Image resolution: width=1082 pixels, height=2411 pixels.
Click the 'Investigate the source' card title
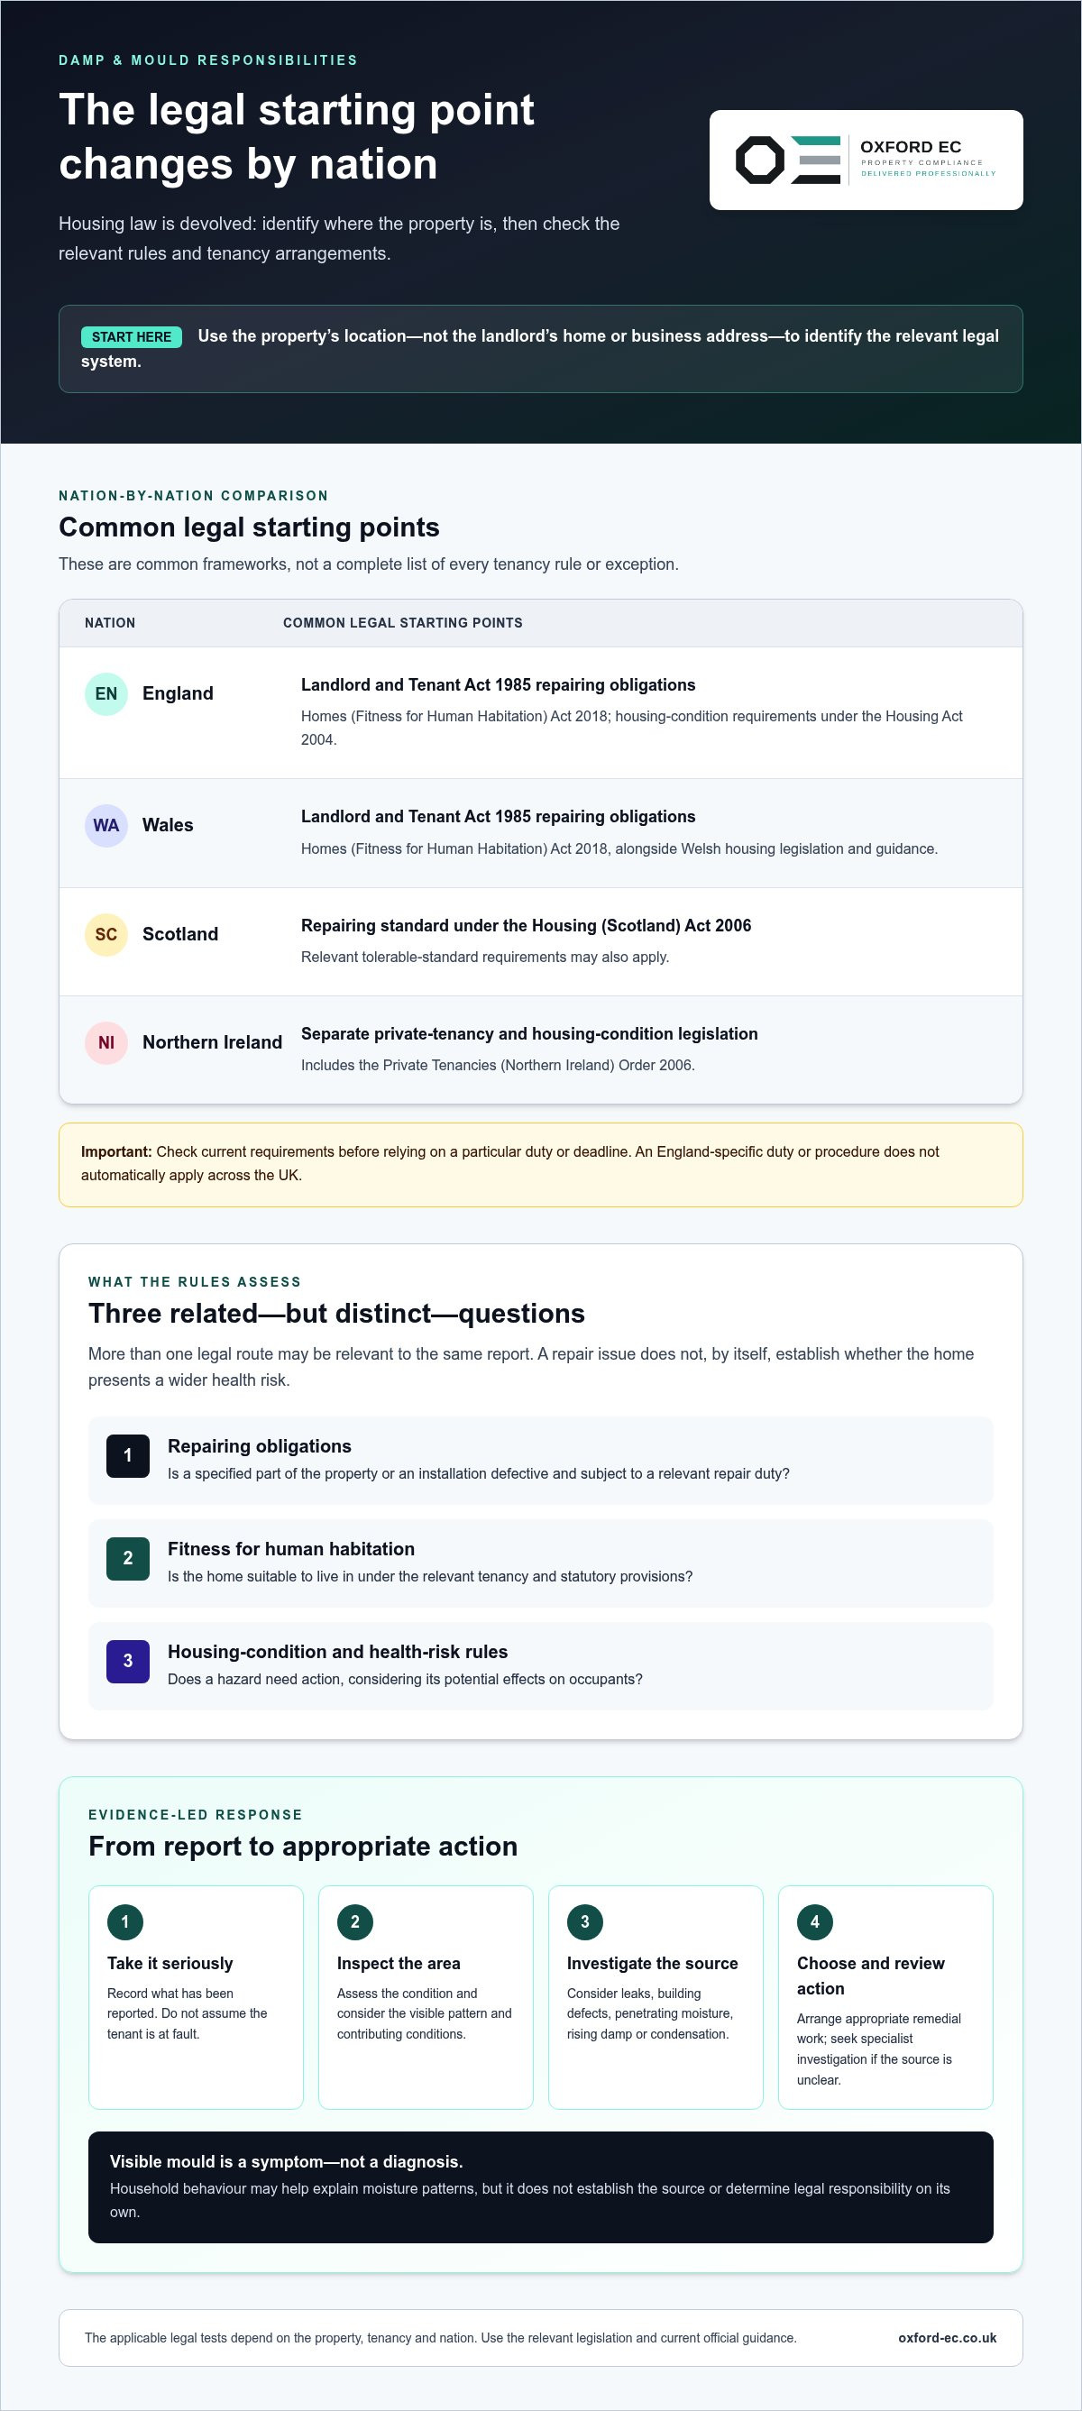click(x=653, y=1964)
